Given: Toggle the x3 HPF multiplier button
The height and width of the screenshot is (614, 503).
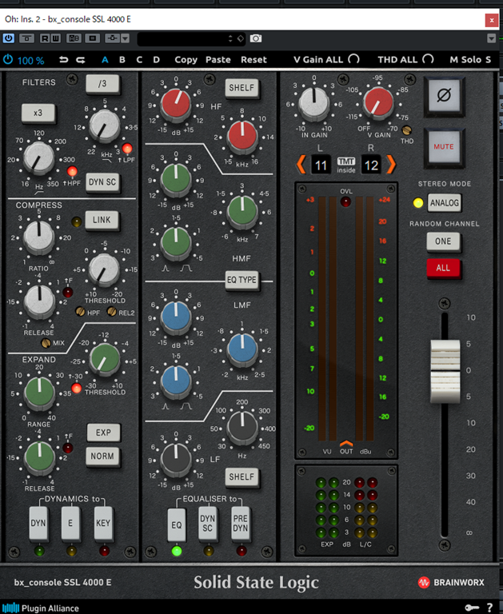Looking at the screenshot, I should 38,114.
